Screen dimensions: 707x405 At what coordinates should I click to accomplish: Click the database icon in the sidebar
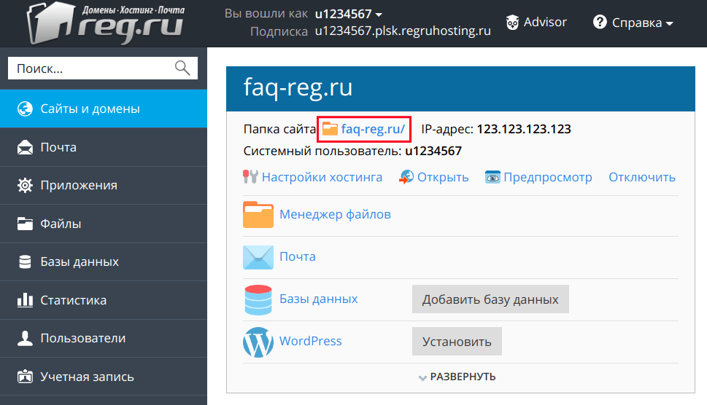pos(25,262)
